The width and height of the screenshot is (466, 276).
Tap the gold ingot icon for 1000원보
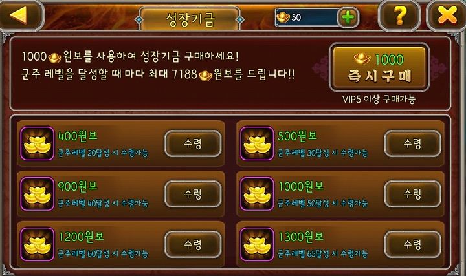tap(257, 194)
